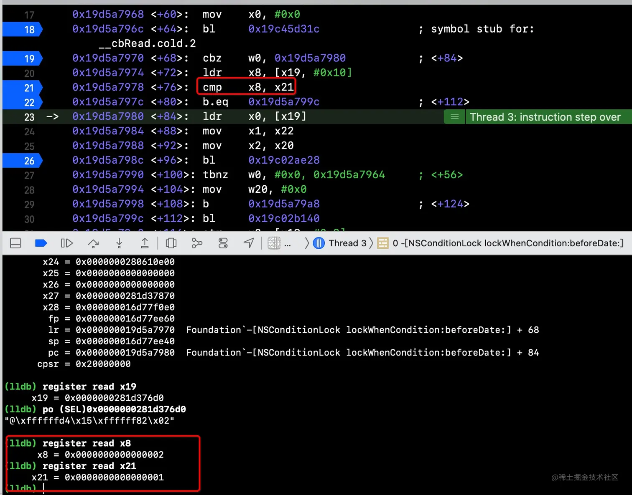The height and width of the screenshot is (495, 632).
Task: Step into the next call
Action: (x=119, y=243)
